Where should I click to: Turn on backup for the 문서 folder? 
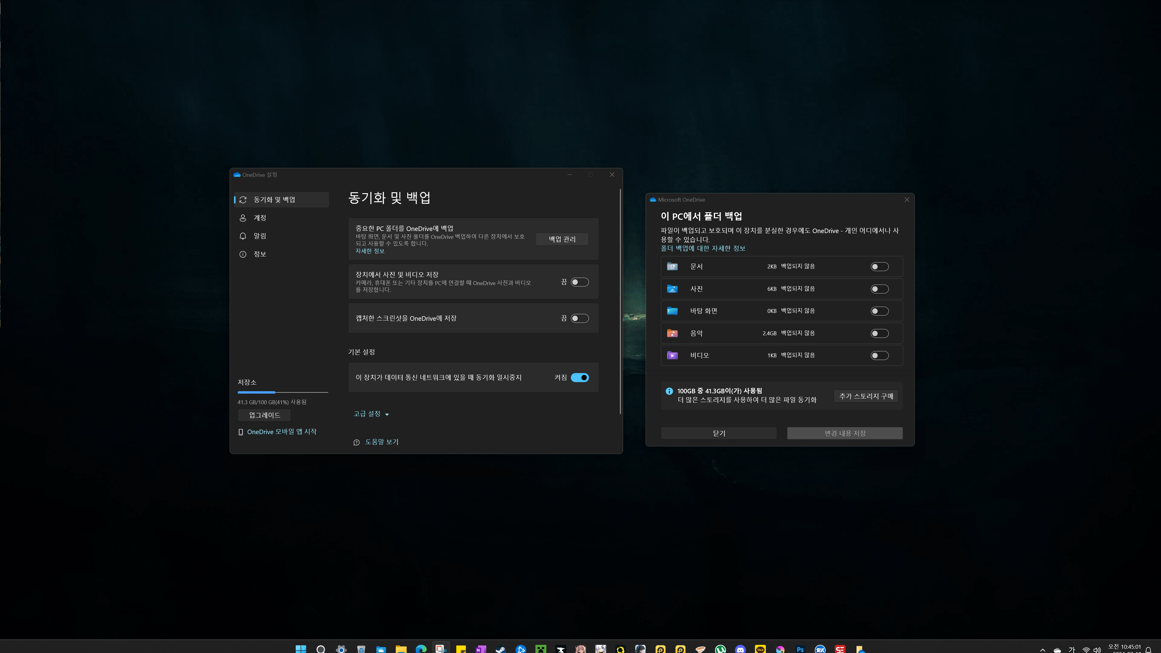click(x=879, y=267)
